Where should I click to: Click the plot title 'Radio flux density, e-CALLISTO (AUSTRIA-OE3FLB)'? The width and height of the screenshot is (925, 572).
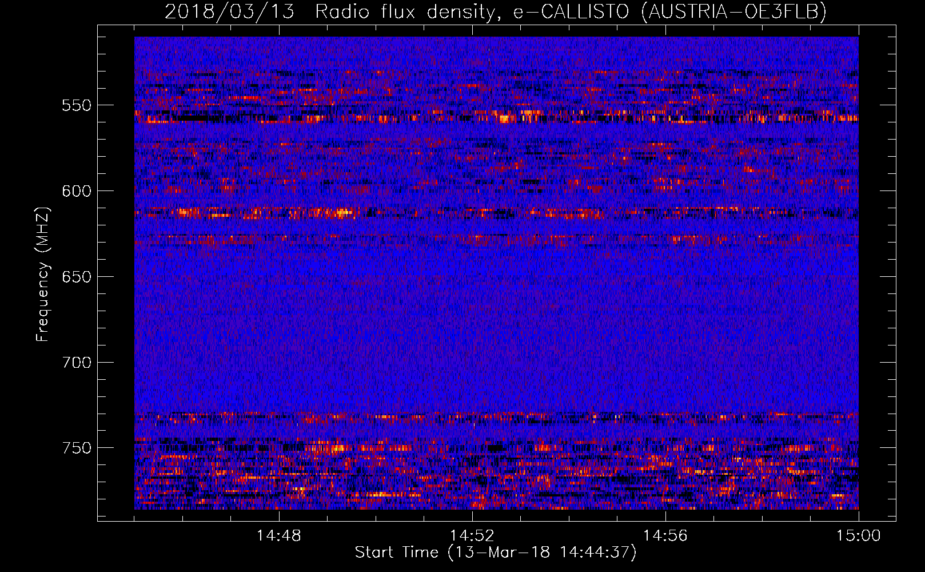(x=571, y=11)
